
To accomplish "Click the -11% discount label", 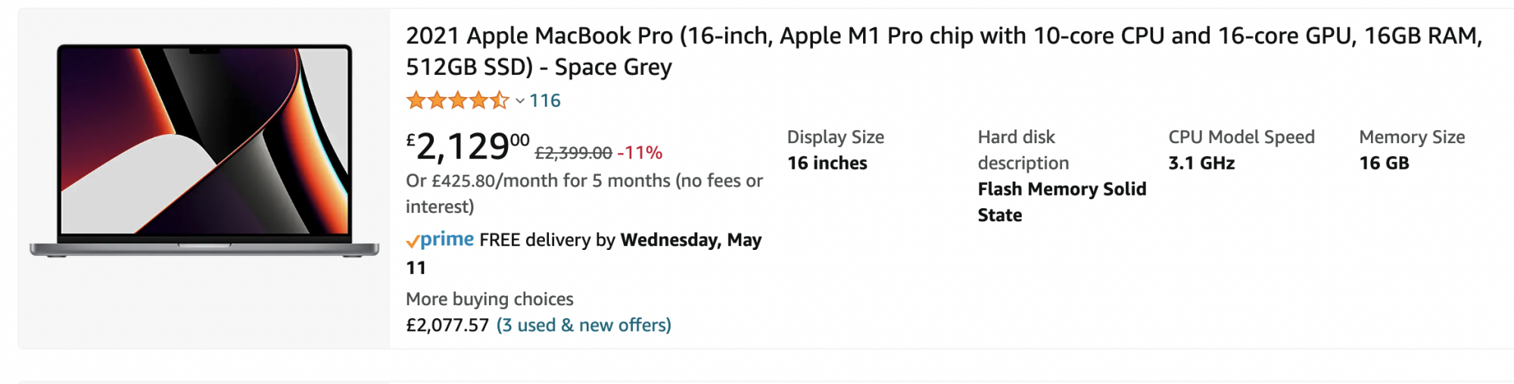I will [x=640, y=153].
